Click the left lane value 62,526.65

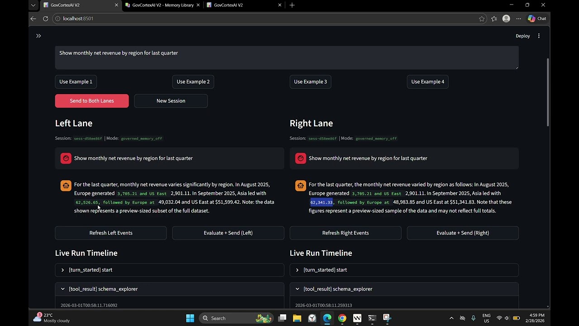pyautogui.click(x=87, y=202)
